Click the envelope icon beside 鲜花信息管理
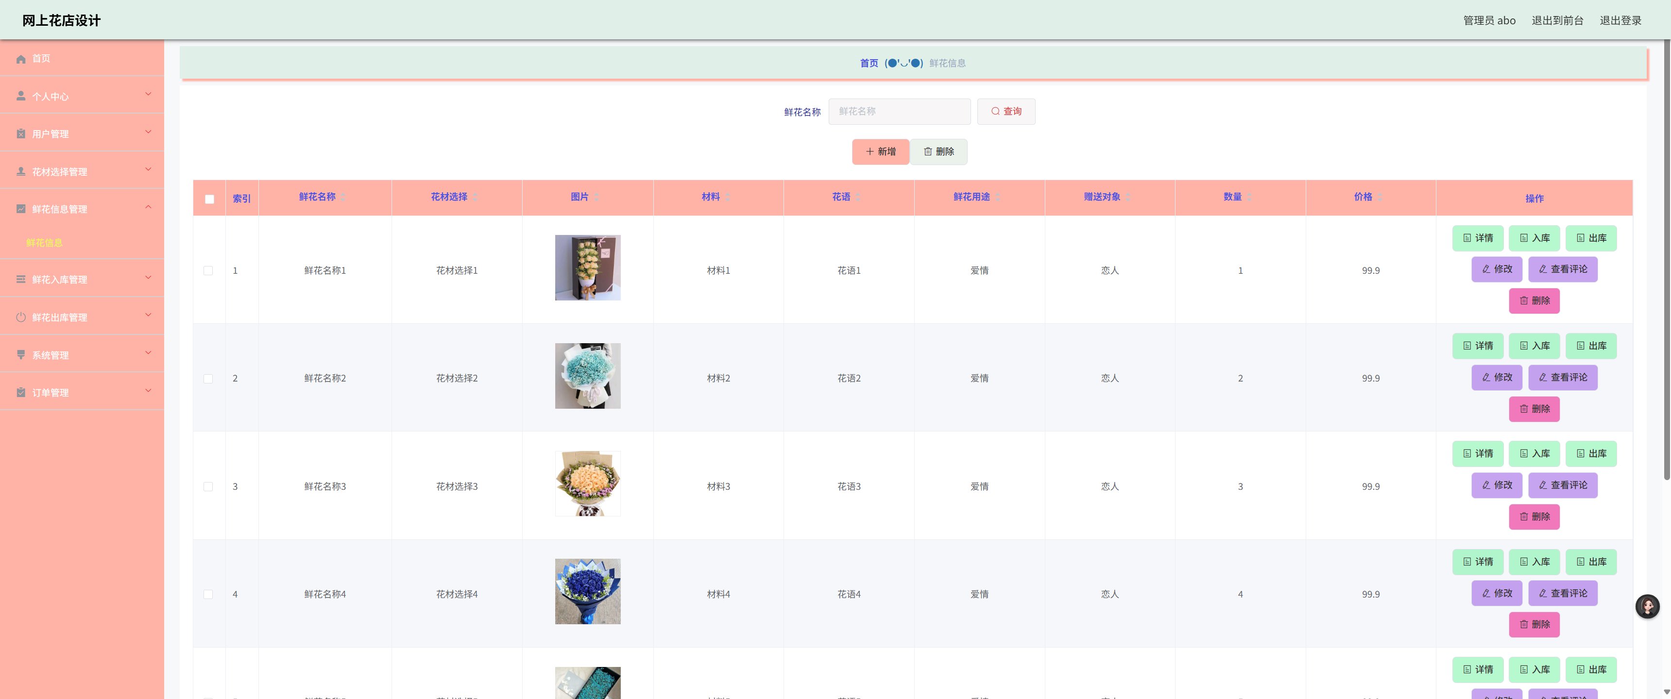 20,209
